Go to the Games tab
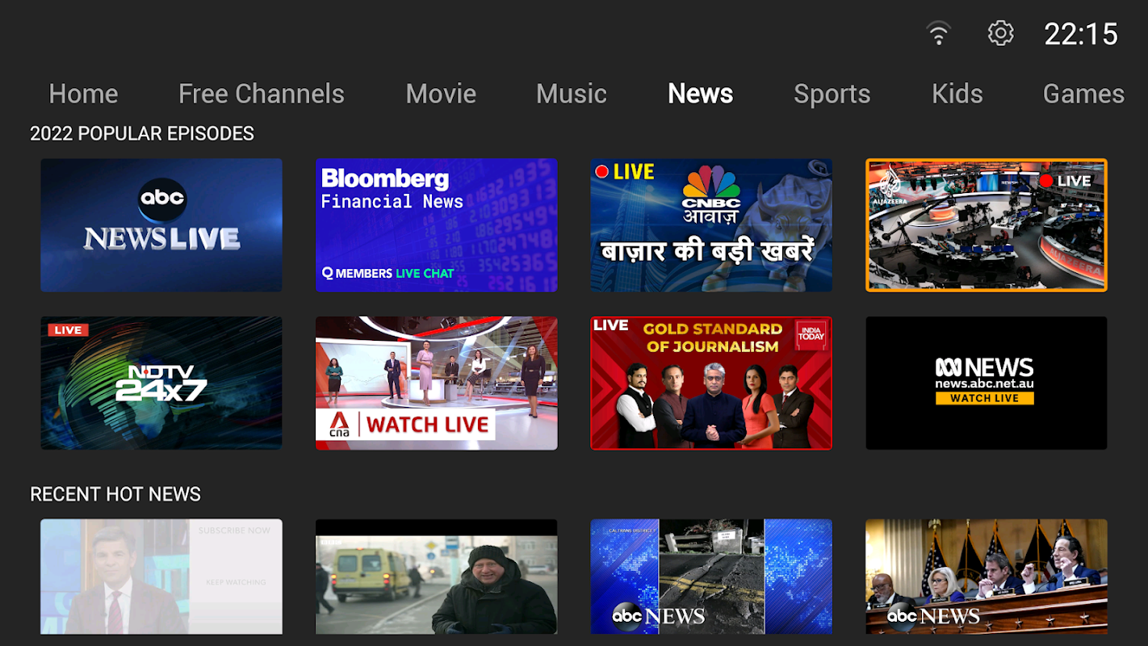This screenshot has height=646, width=1148. (x=1083, y=94)
